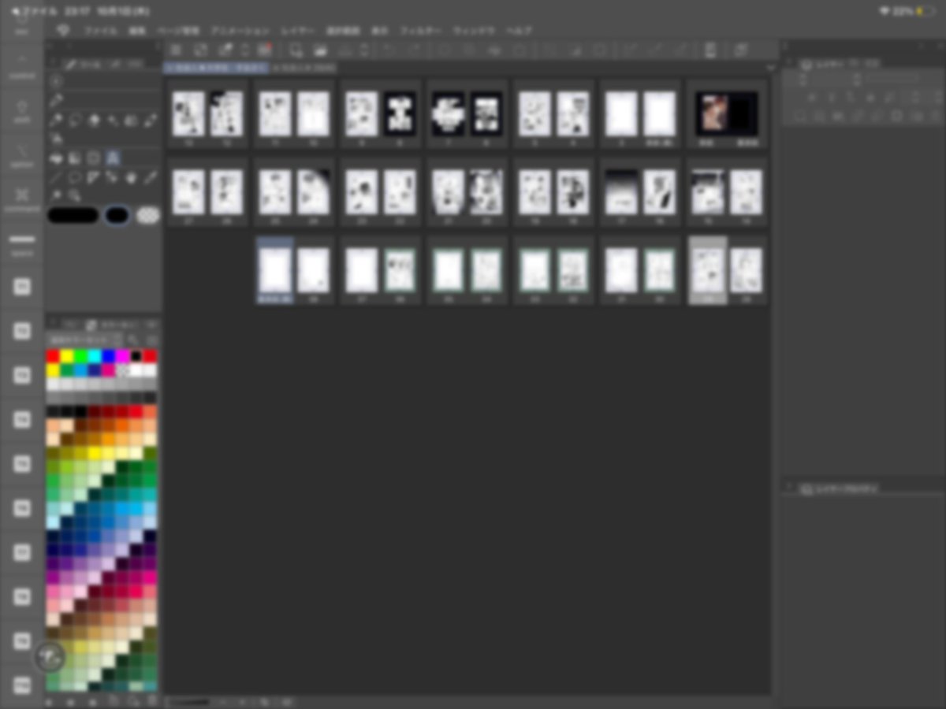Pick the magenta swatch in the top color set row
This screenshot has height=709, width=946.
(x=123, y=356)
